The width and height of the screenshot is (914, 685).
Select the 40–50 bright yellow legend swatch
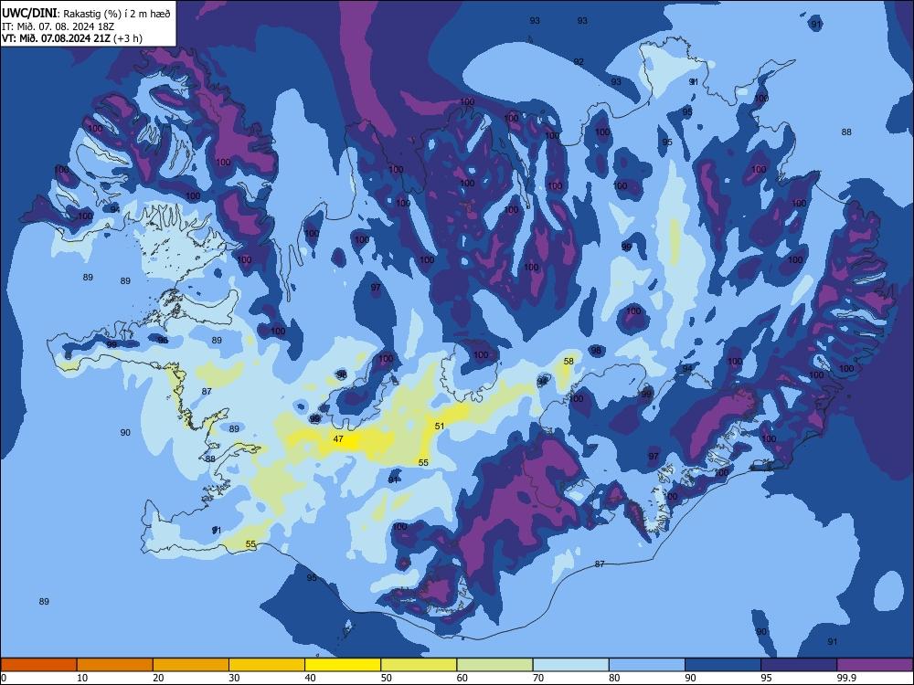343,665
